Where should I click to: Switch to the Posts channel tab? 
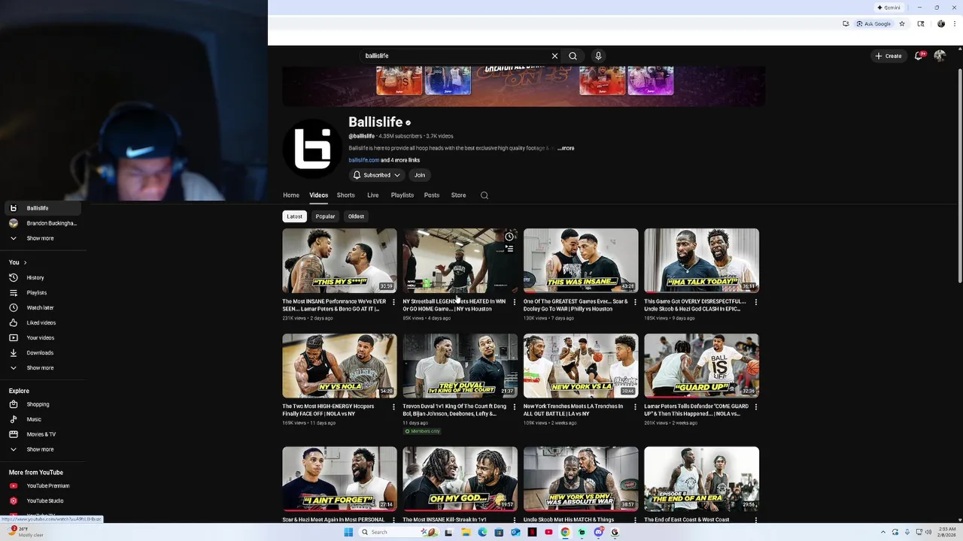(x=432, y=195)
